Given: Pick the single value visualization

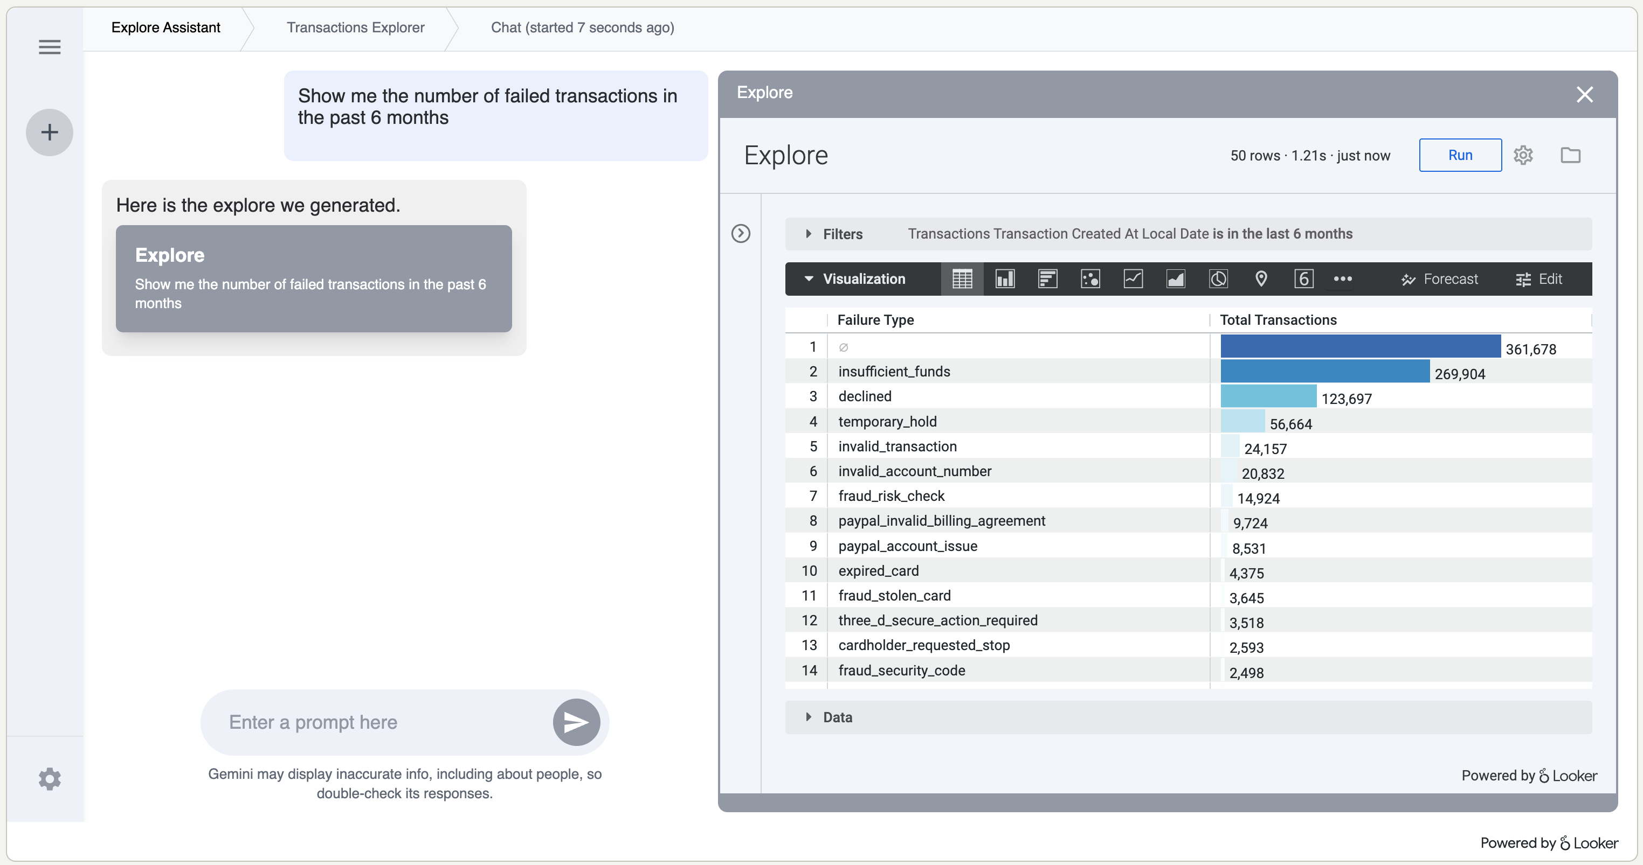Looking at the screenshot, I should coord(1303,278).
